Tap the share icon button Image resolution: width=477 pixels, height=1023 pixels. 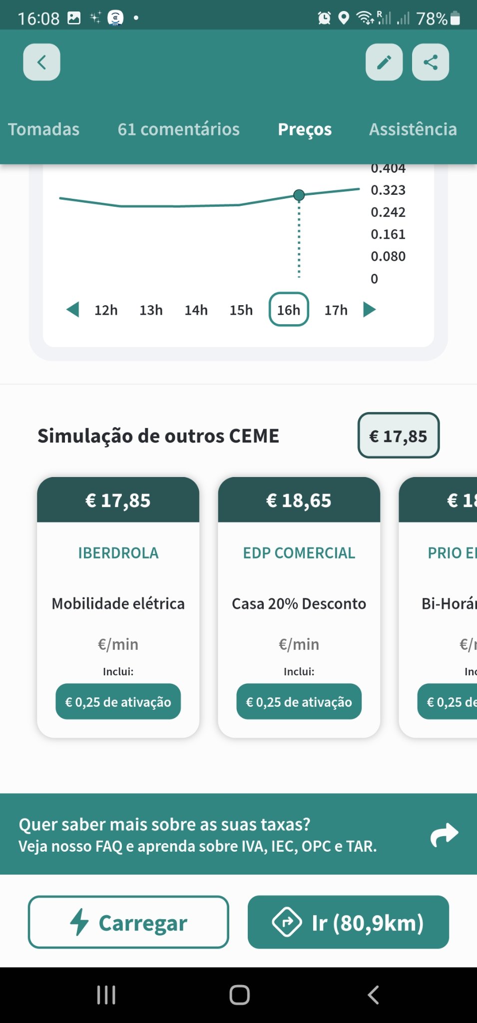[430, 62]
